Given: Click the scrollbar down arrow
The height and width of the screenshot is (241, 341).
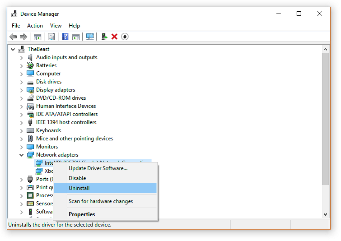Looking at the screenshot, I should [325, 214].
